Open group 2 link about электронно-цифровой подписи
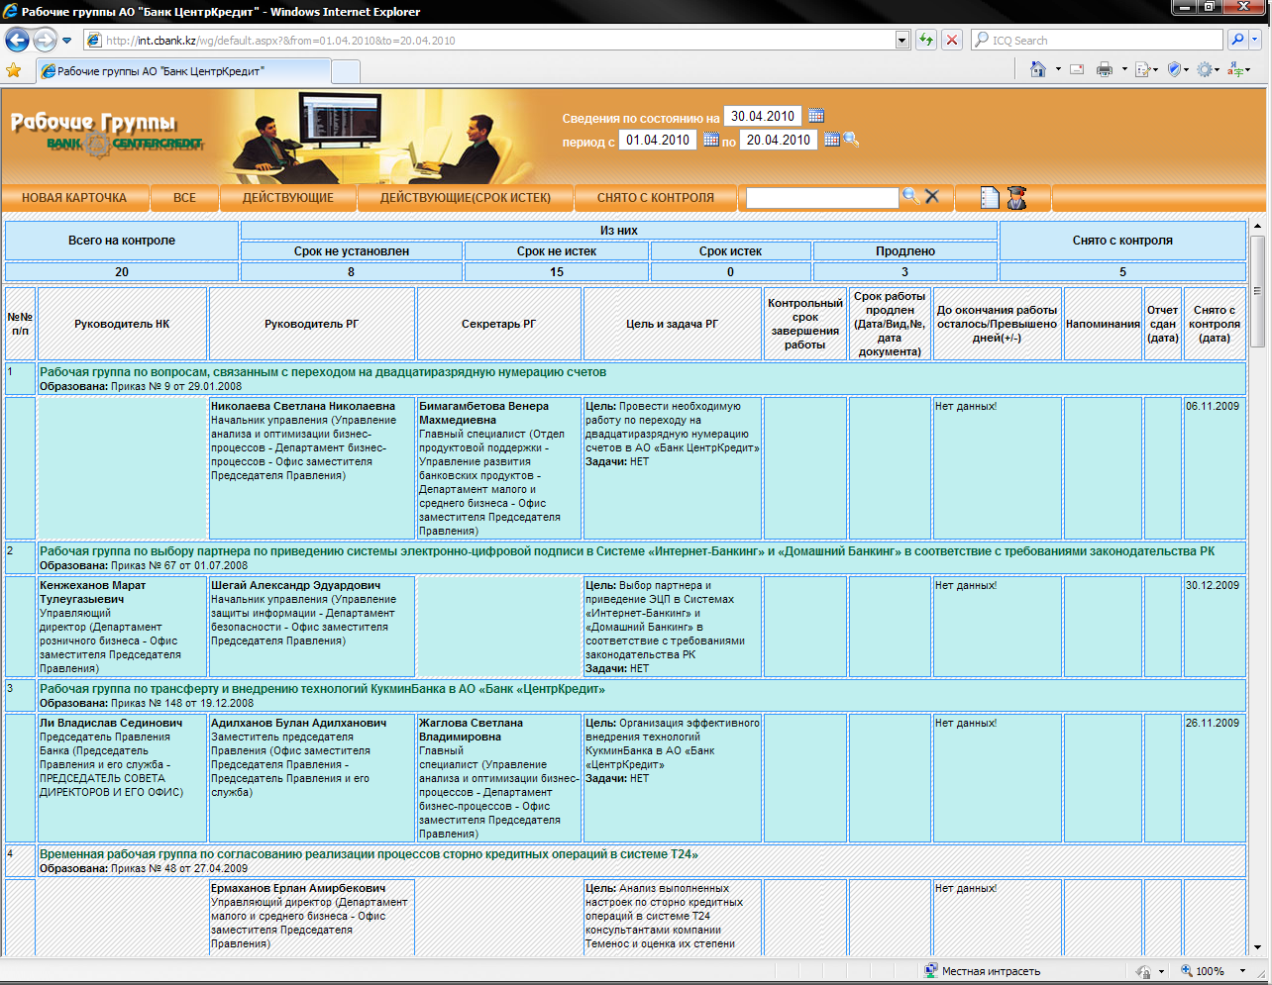The height and width of the screenshot is (985, 1272). pos(627,551)
